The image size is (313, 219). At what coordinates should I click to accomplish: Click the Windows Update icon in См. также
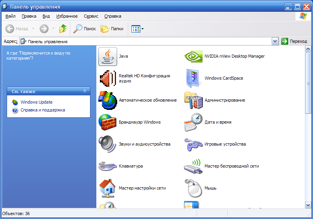15,102
